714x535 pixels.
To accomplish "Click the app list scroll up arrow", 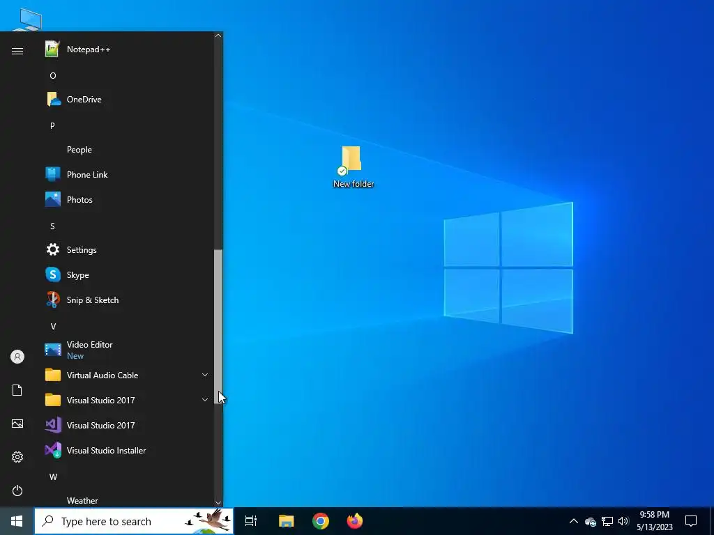I will (218, 36).
